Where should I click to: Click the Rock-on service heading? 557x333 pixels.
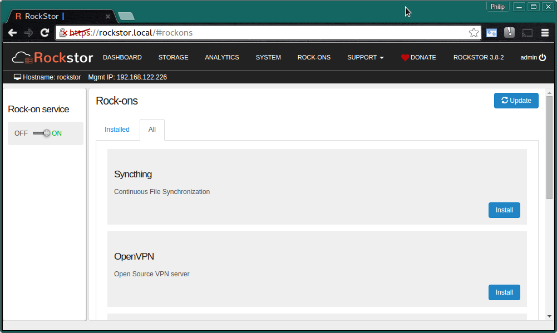(38, 110)
